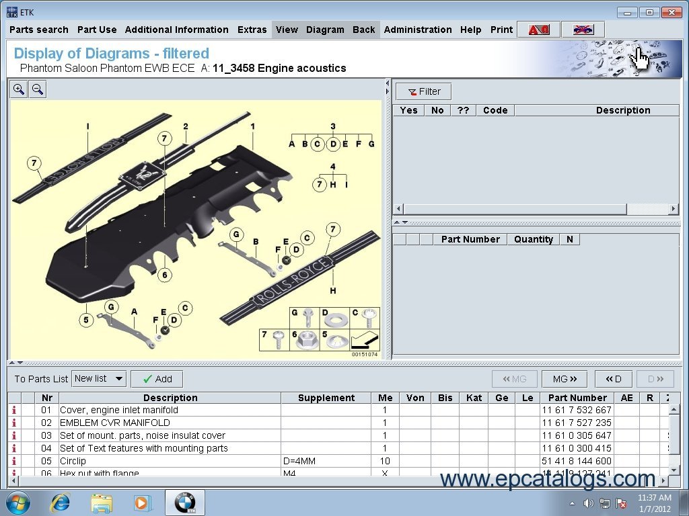Launch Internet Explorer from the taskbar

[x=60, y=503]
